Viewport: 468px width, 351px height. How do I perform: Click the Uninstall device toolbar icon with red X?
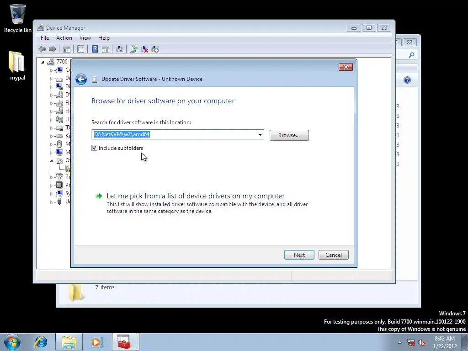pyautogui.click(x=144, y=49)
